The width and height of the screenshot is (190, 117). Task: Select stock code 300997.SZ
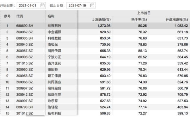[x=24, y=101]
